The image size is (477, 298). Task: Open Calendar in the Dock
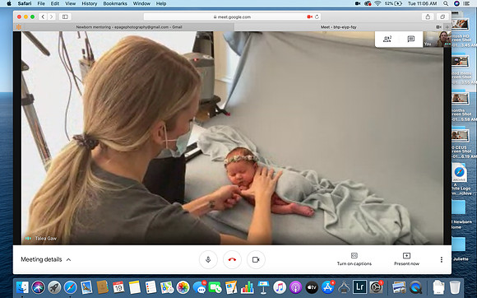(118, 287)
